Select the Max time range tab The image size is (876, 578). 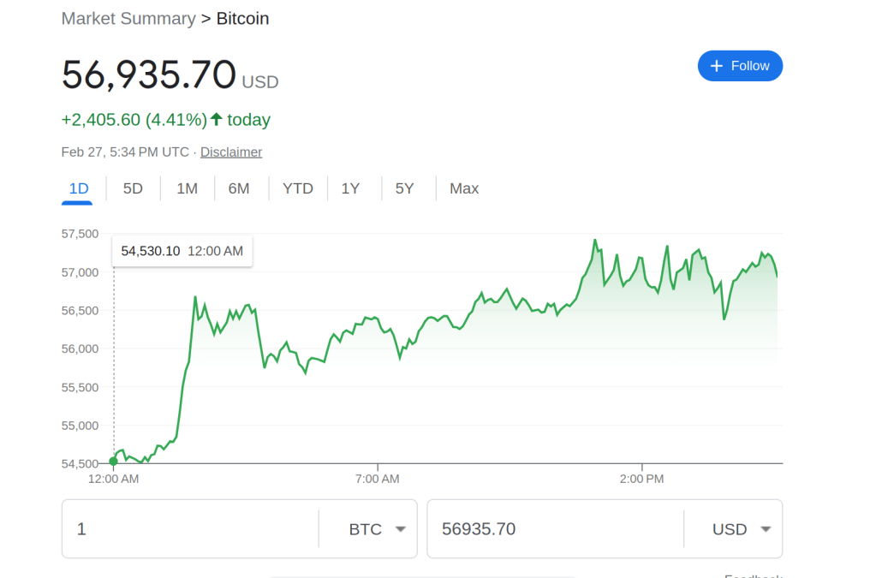464,188
